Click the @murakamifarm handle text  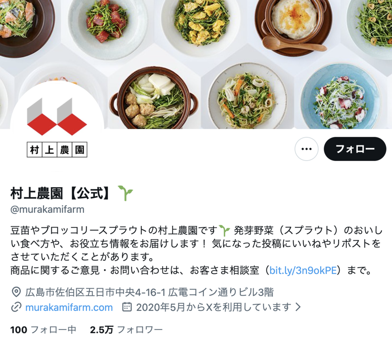point(47,209)
